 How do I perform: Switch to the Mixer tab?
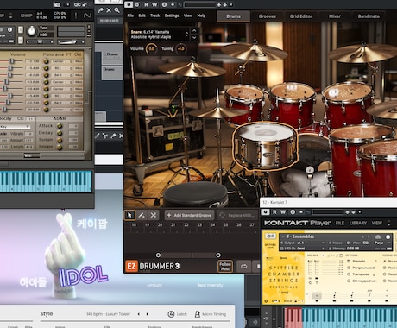click(335, 16)
